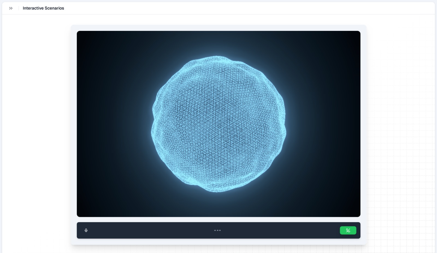Image resolution: width=437 pixels, height=253 pixels.
Task: Click the top edge of the blue mesh orb
Action: pos(217,57)
